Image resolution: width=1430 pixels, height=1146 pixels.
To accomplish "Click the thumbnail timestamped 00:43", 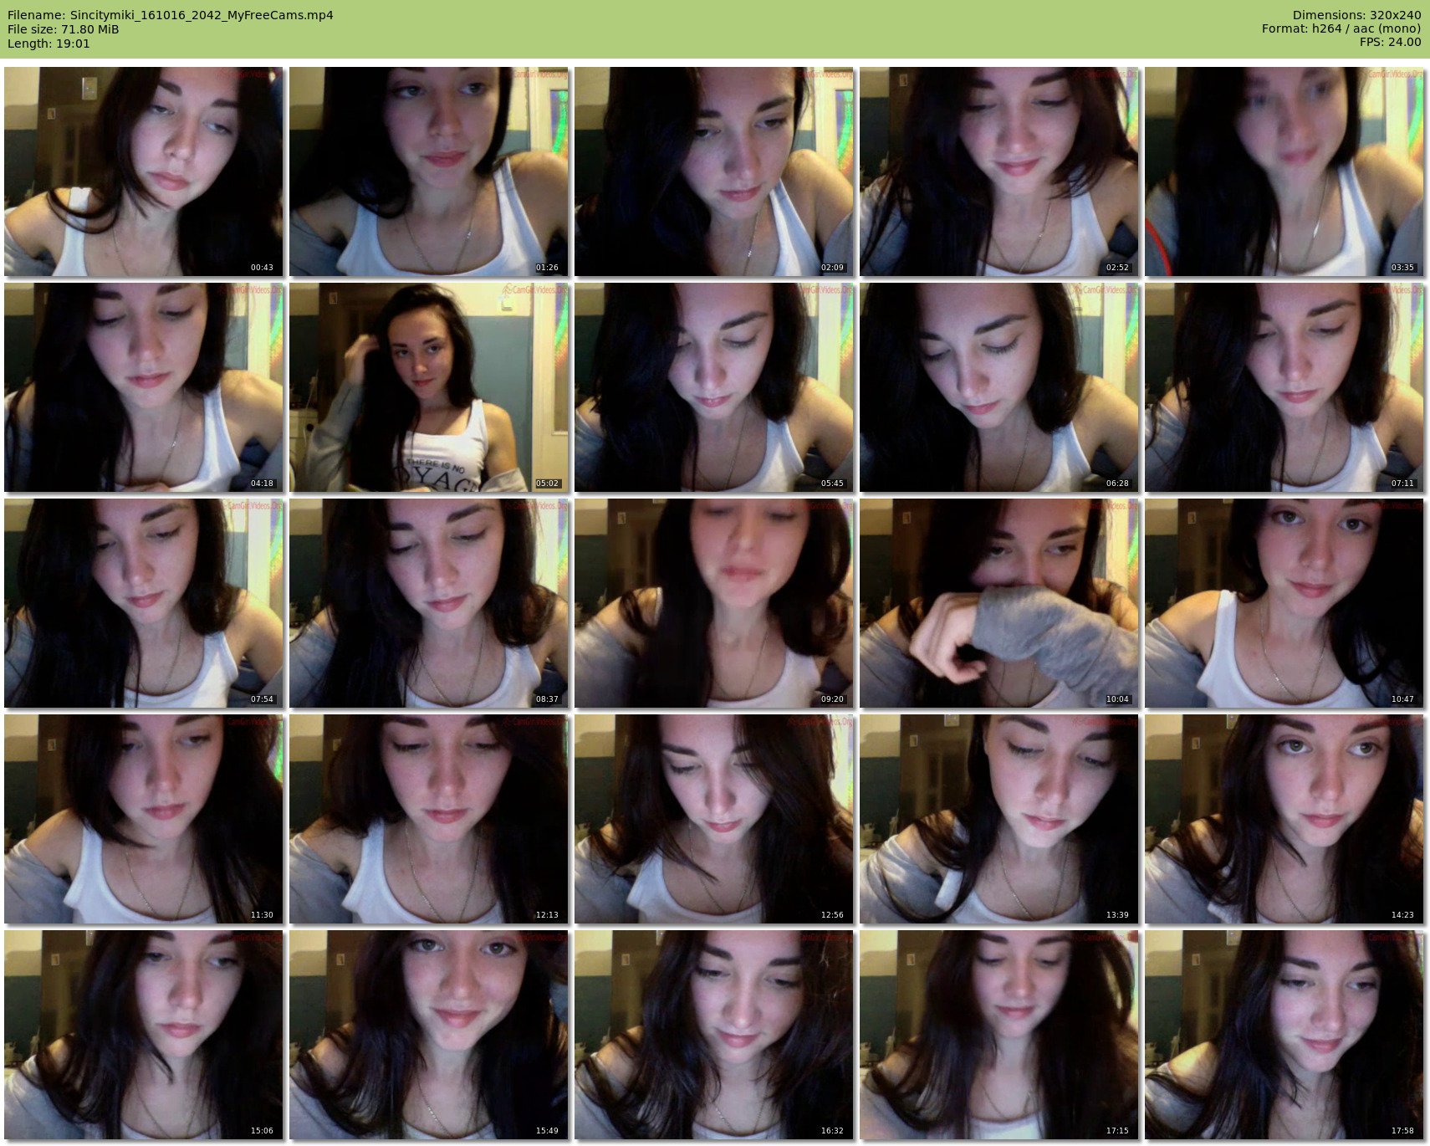I will (x=143, y=171).
